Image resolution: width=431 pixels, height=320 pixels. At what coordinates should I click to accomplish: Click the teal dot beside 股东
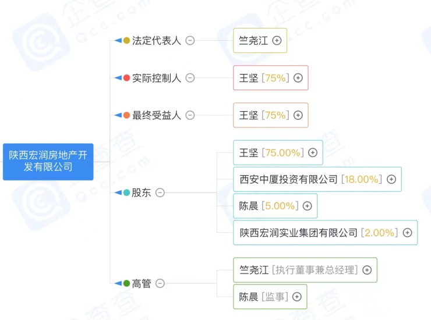click(x=126, y=193)
